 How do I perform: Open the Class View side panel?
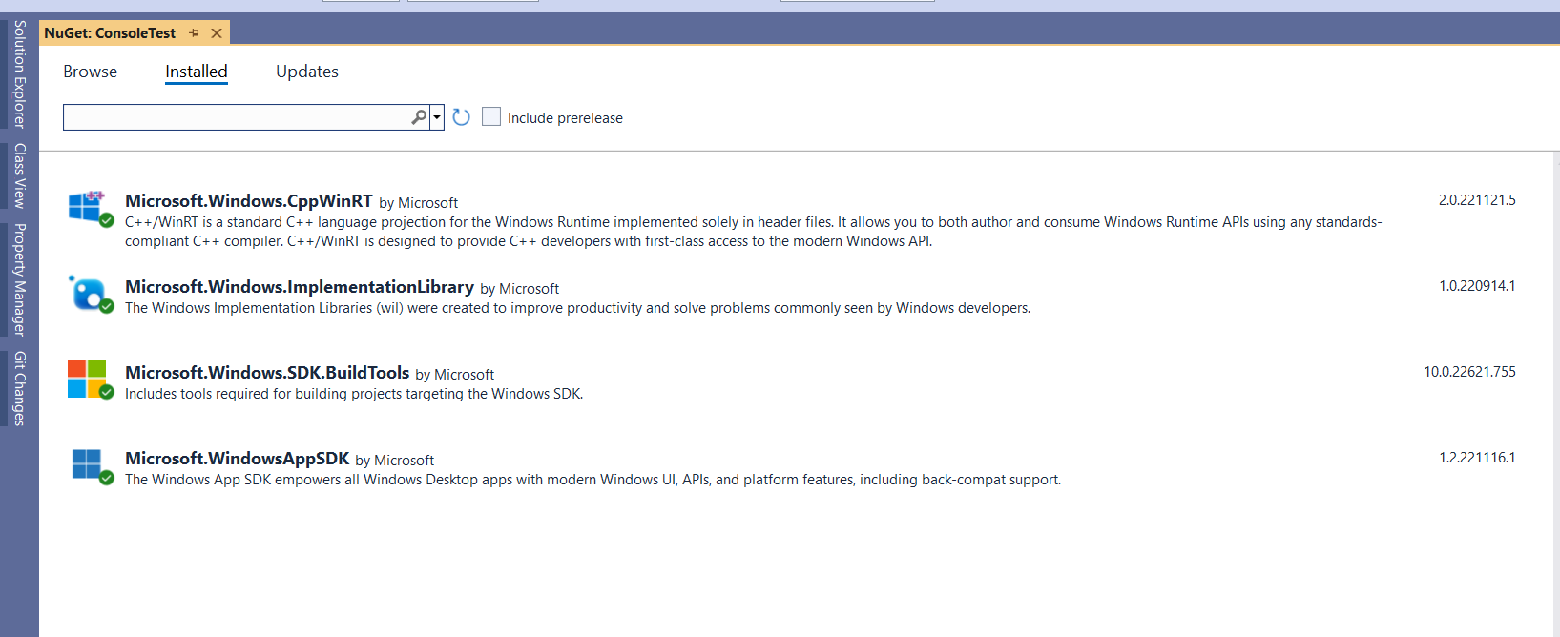point(19,175)
